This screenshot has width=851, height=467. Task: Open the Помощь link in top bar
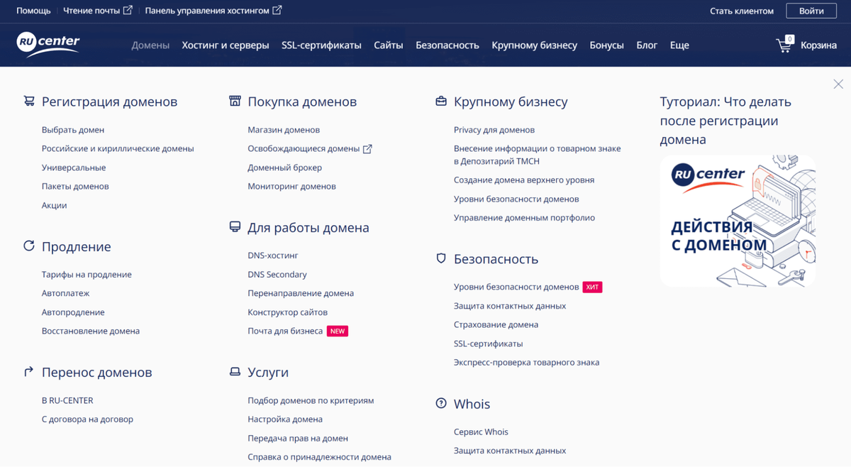(x=33, y=11)
